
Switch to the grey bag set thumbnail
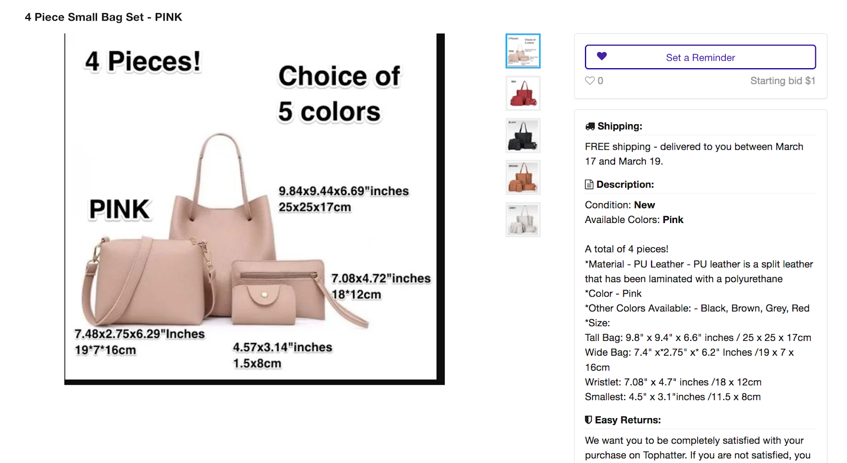click(523, 220)
